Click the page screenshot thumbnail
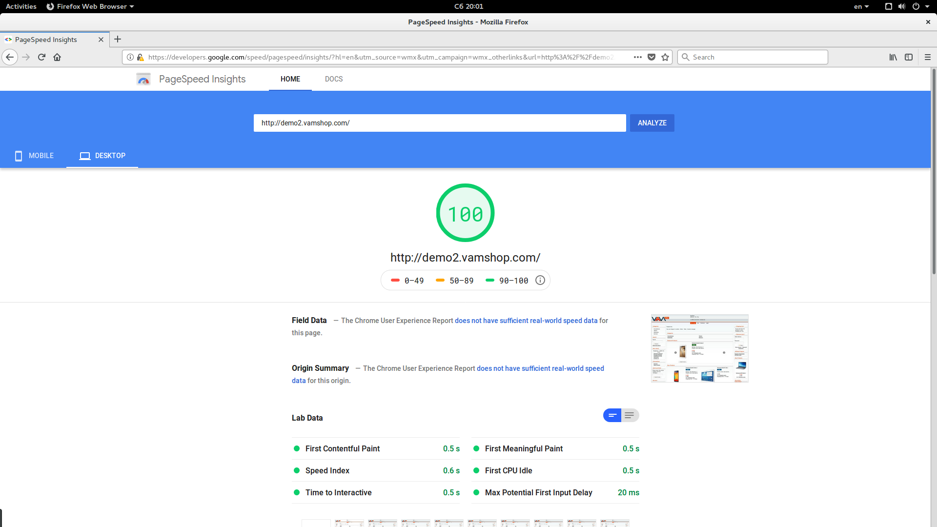937x527 pixels. (699, 348)
